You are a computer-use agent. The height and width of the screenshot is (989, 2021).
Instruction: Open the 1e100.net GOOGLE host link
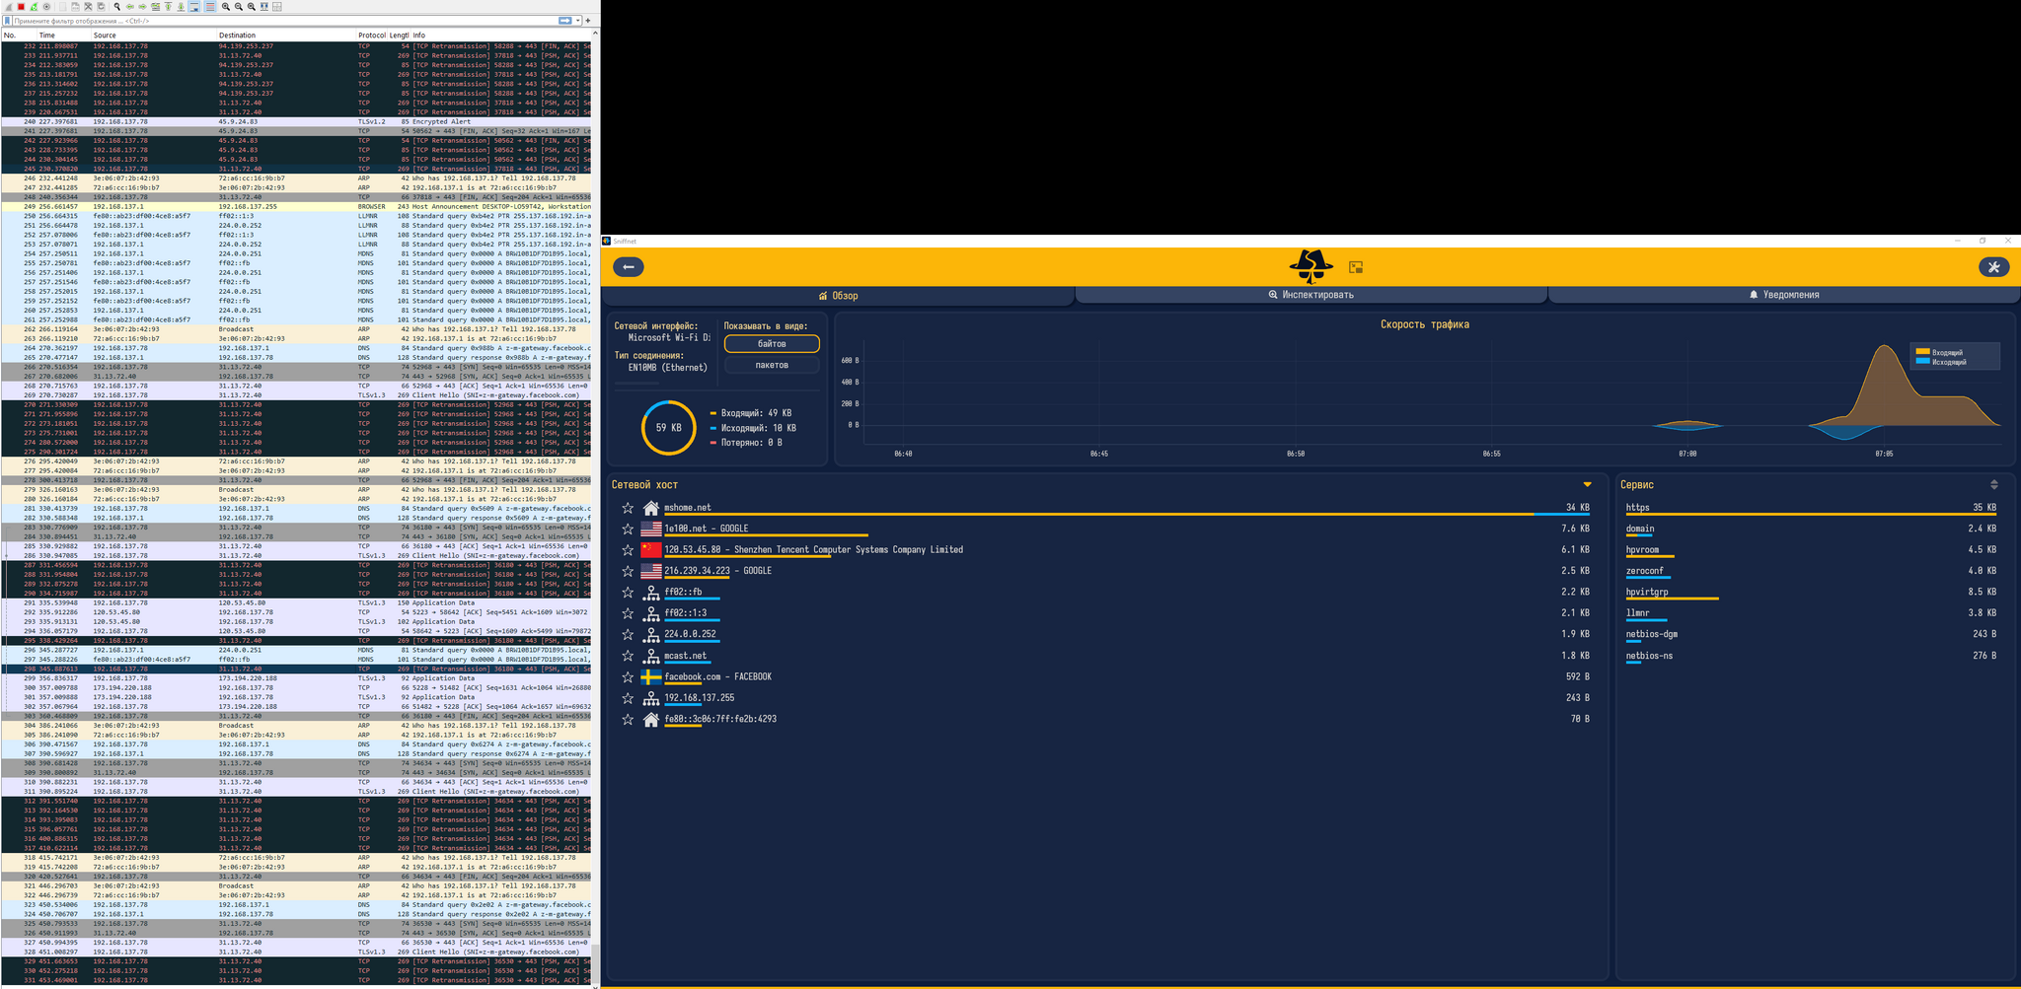click(x=706, y=529)
